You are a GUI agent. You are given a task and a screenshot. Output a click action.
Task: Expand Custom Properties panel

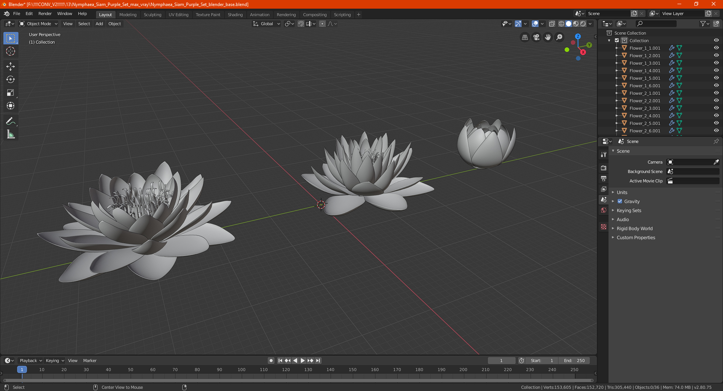click(636, 238)
